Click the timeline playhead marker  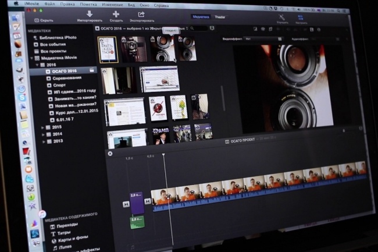[163, 155]
